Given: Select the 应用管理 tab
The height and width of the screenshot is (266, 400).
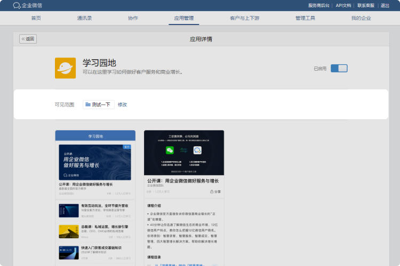Looking at the screenshot, I should pyautogui.click(x=183, y=18).
